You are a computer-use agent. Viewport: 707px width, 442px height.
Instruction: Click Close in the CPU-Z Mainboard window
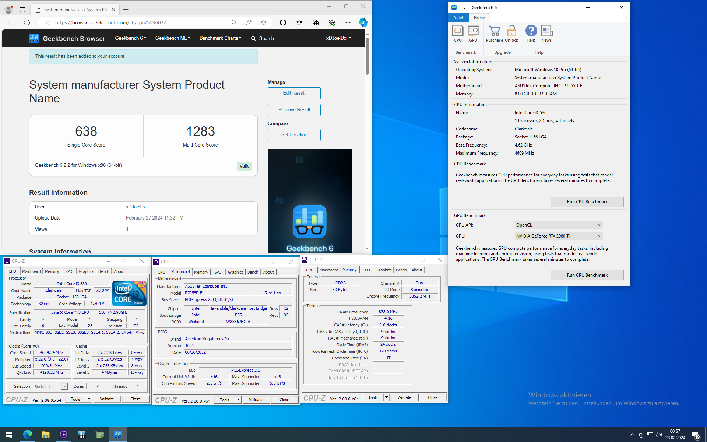tap(284, 400)
